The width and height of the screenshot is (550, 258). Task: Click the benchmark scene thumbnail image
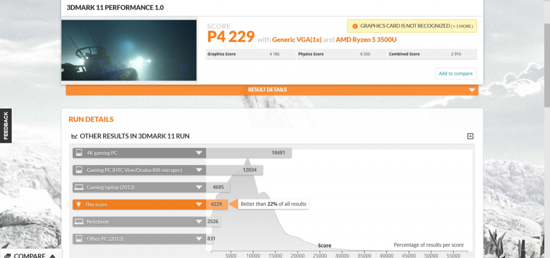click(x=129, y=50)
